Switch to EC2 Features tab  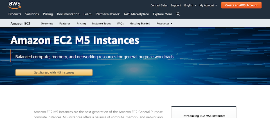(65, 24)
